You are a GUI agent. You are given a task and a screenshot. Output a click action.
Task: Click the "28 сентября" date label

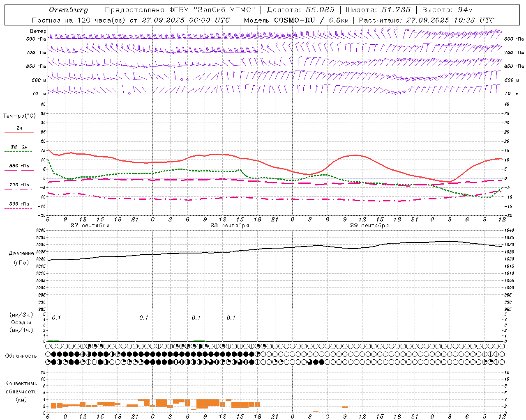pyautogui.click(x=230, y=226)
